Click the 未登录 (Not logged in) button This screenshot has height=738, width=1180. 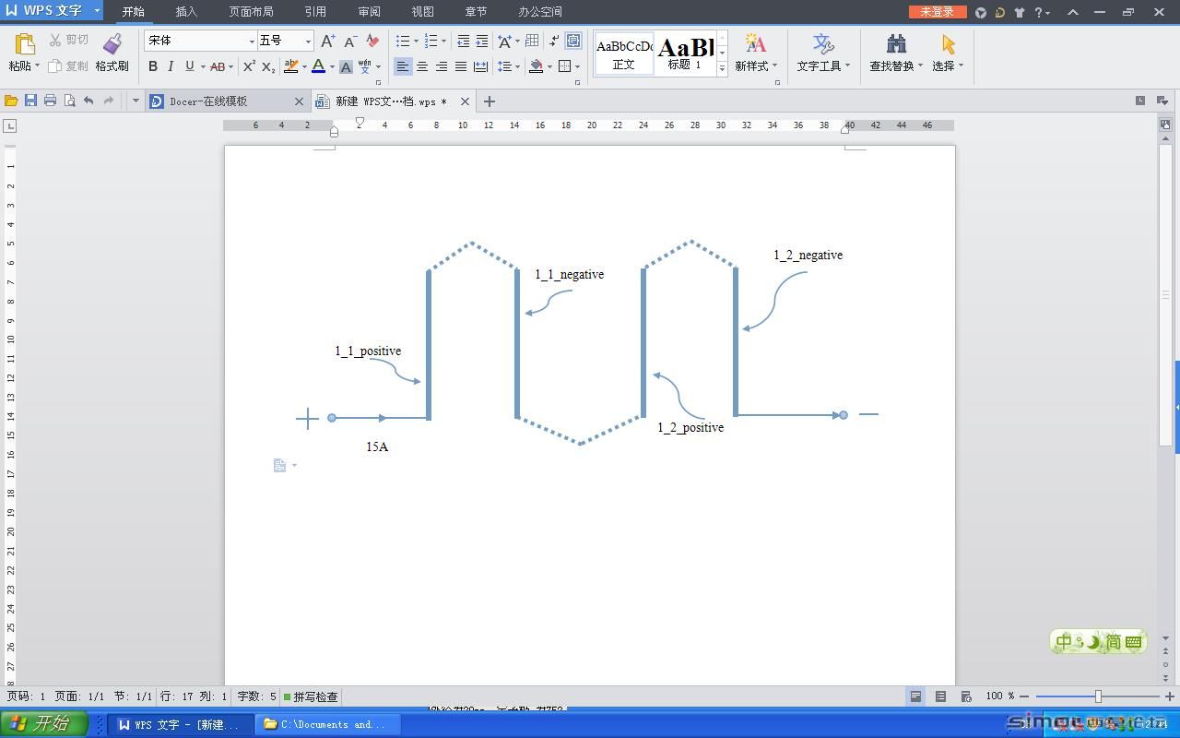point(938,12)
